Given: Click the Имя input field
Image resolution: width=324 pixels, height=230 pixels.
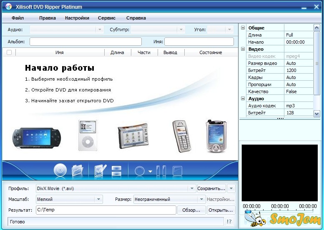Looking at the screenshot, I should point(199,42).
